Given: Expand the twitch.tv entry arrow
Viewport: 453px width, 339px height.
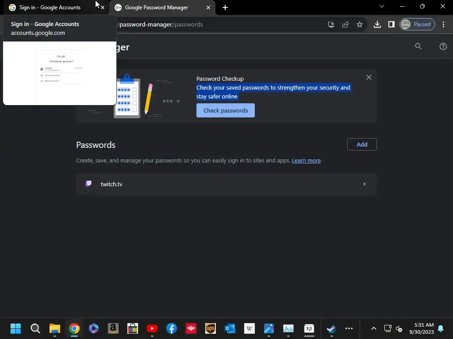Looking at the screenshot, I should [x=365, y=184].
